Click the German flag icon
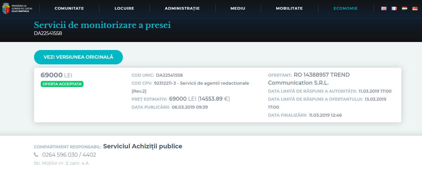 pyautogui.click(x=415, y=8)
